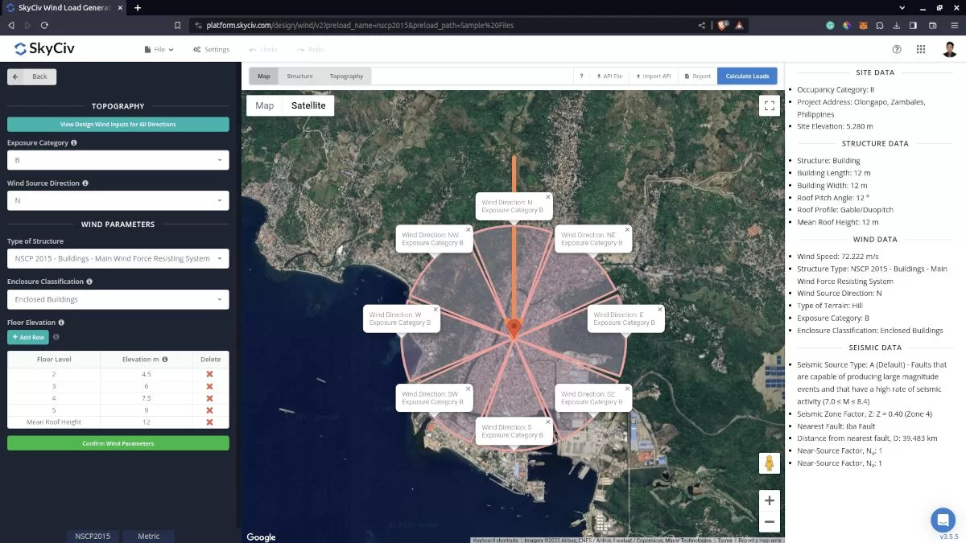Image resolution: width=966 pixels, height=543 pixels.
Task: Zoom out the map with minus
Action: 769,522
